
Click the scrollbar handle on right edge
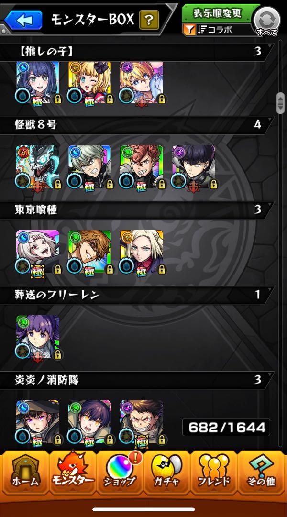point(280,103)
